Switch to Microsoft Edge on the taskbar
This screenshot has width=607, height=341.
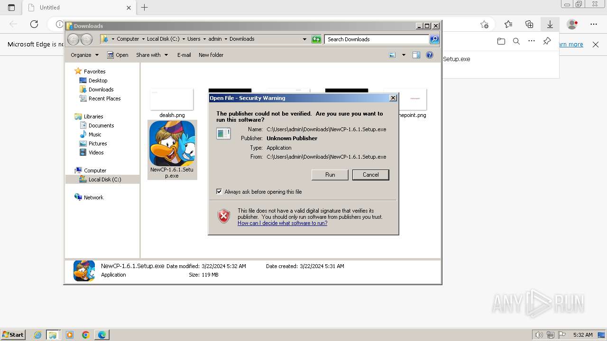click(102, 335)
